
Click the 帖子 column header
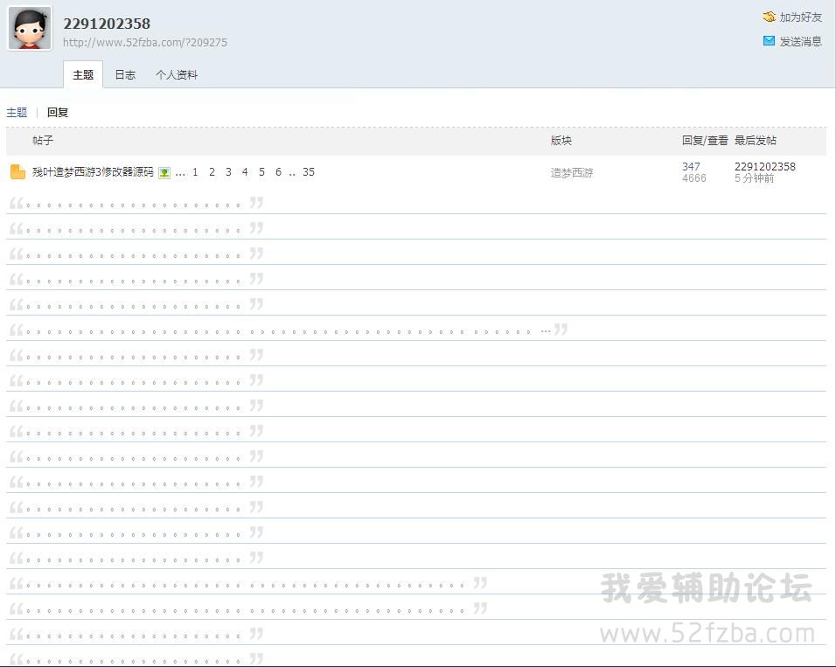point(43,140)
